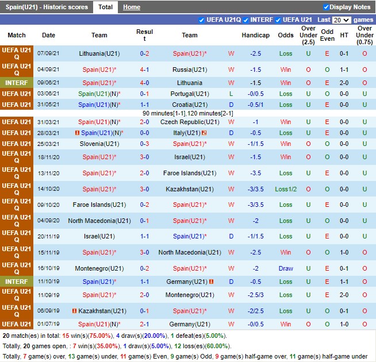Viewport: 376px width, 362px height.
Task: Open the Montenegro(U21) link on 16/10/19
Action: pos(99,268)
